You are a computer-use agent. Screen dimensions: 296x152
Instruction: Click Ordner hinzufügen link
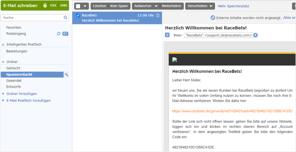[22, 94]
